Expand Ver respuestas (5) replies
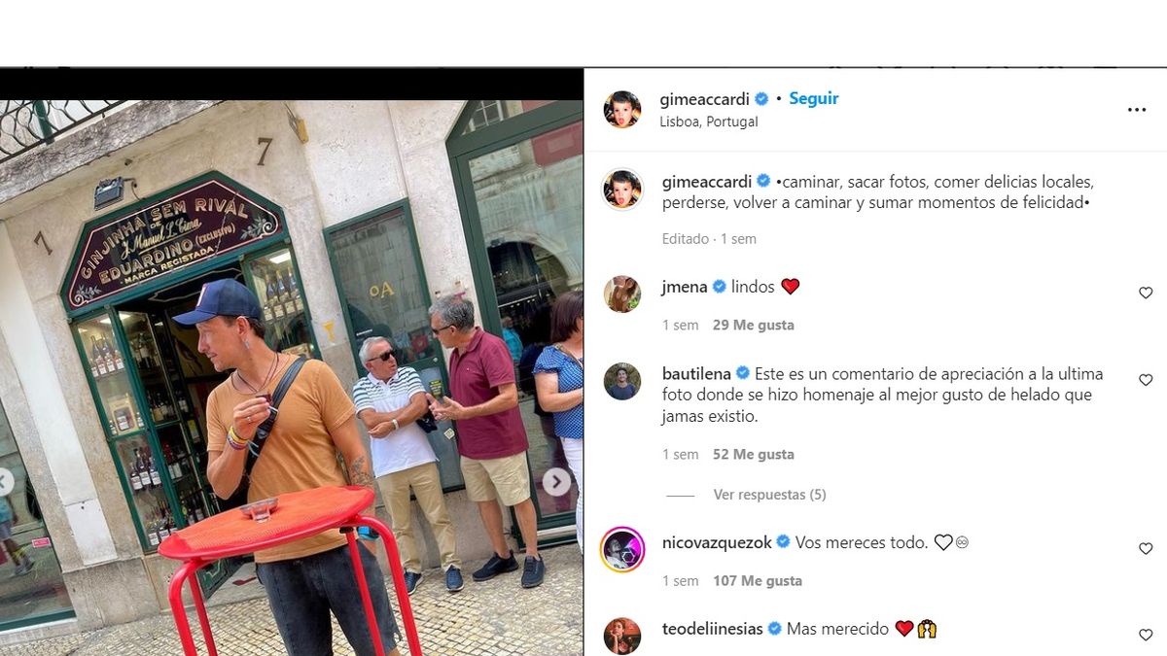This screenshot has height=656, width=1167. pyautogui.click(x=769, y=495)
